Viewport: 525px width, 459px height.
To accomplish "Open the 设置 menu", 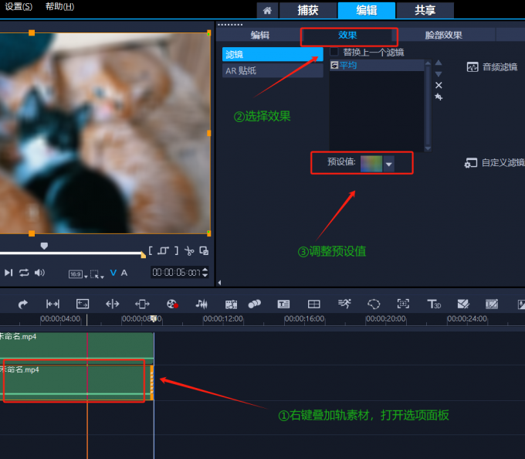I will [19, 6].
